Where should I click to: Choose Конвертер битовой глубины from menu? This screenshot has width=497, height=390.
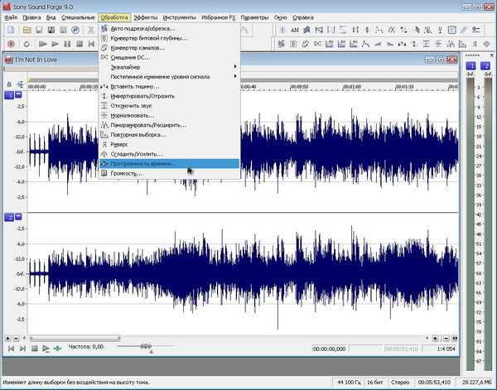(170, 38)
